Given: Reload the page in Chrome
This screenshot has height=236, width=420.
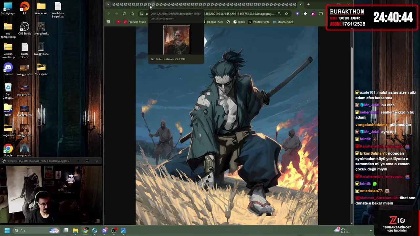Looking at the screenshot, I should coord(124,14).
